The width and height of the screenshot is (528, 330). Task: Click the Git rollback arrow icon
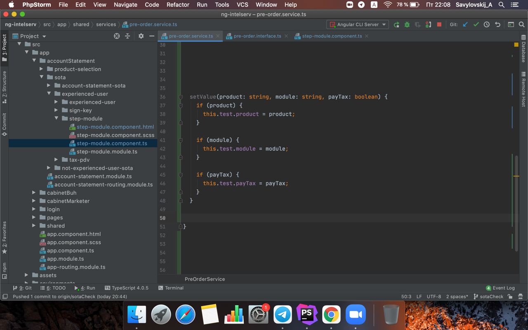[x=497, y=24]
